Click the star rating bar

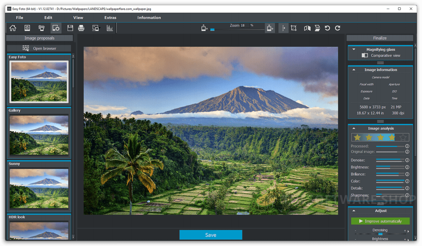(x=380, y=138)
